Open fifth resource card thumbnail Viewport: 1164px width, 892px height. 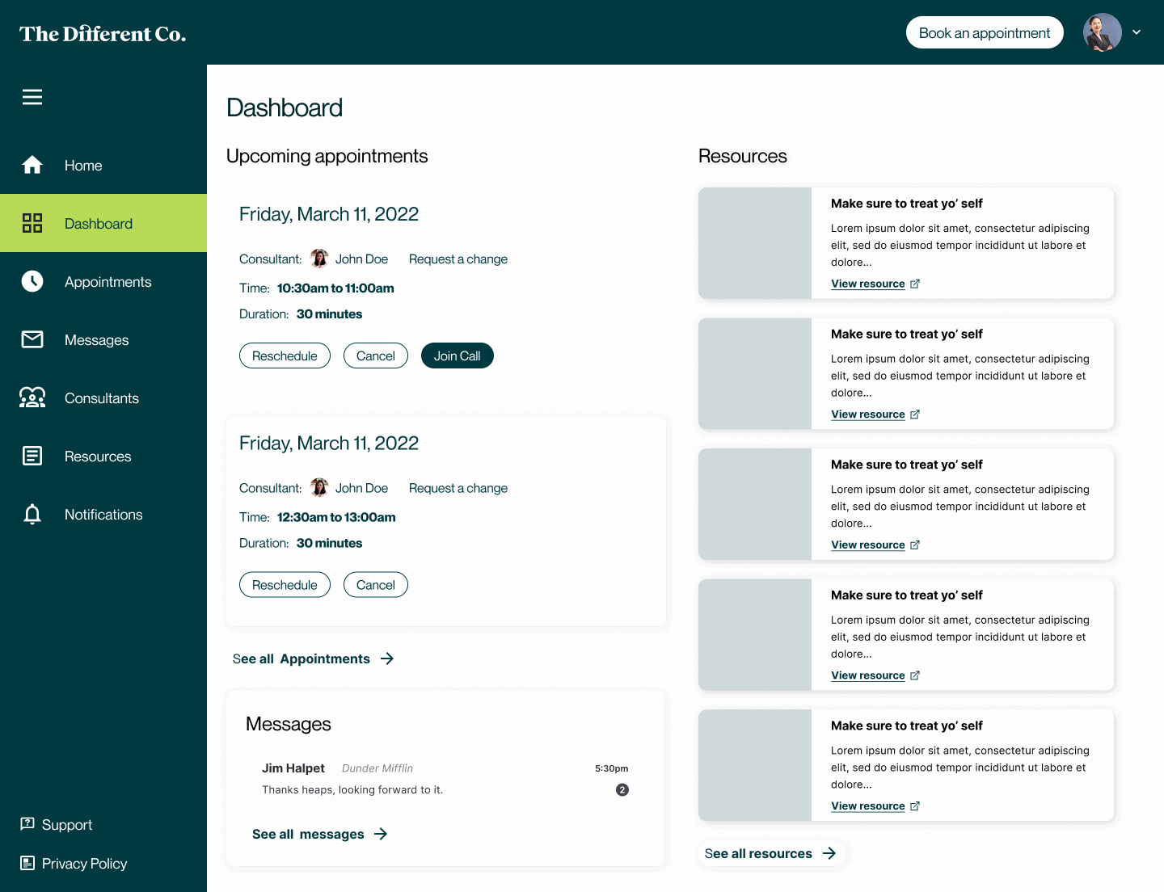pos(755,765)
